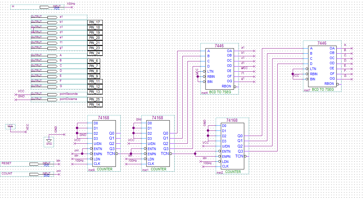Select the inst7 7446 BCD decoder block
This screenshot has width=363, height=198.
pos(321,66)
